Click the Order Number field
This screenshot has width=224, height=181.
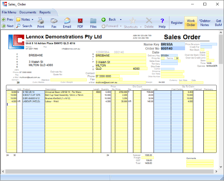[x=172, y=77]
